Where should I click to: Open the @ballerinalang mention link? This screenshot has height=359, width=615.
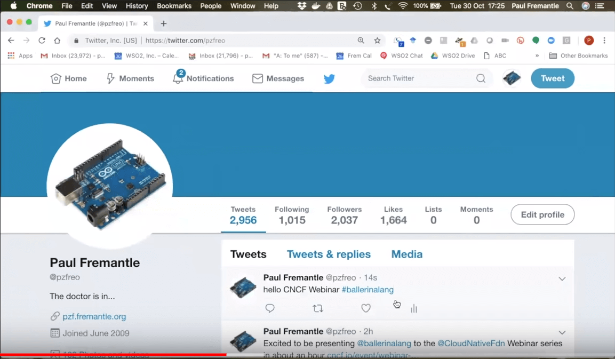click(384, 344)
